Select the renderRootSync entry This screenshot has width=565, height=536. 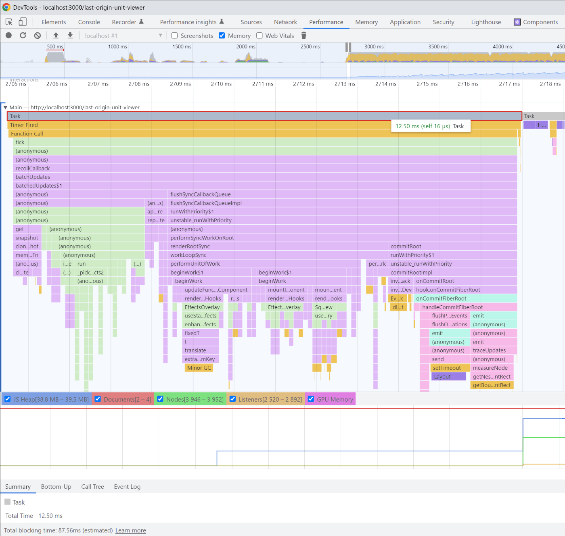pos(277,246)
